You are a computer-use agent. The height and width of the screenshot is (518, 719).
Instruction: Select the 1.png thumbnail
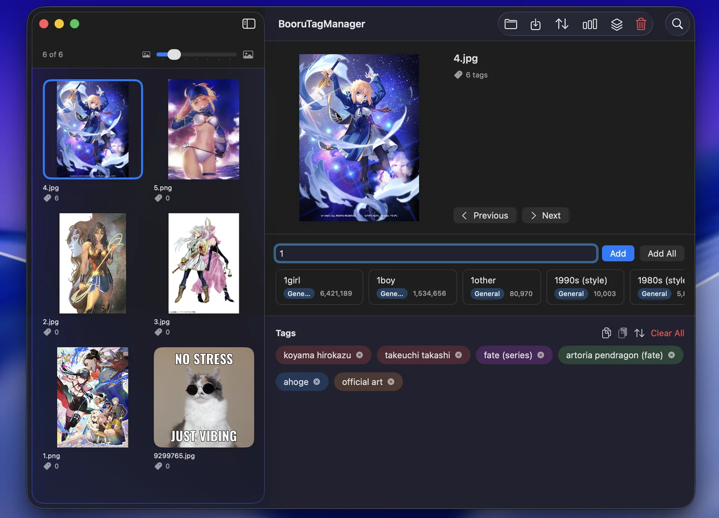tap(93, 397)
